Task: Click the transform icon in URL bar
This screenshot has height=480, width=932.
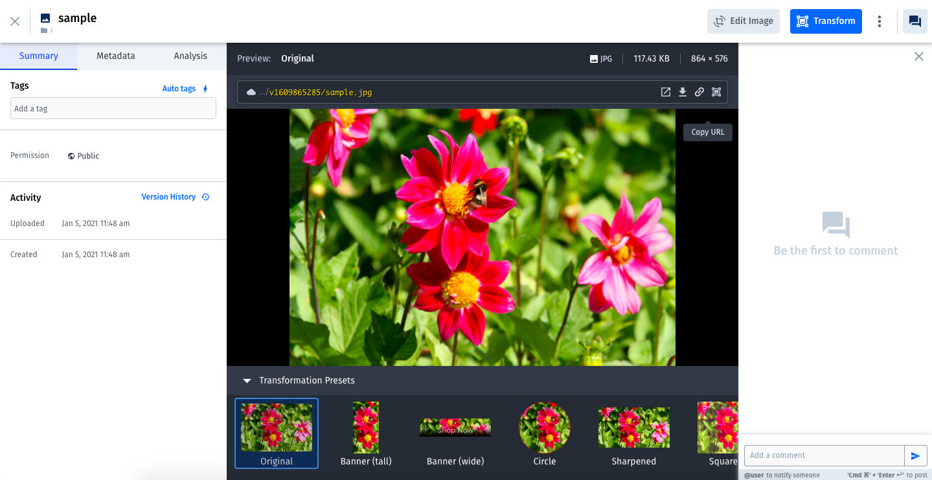Action: pyautogui.click(x=716, y=93)
